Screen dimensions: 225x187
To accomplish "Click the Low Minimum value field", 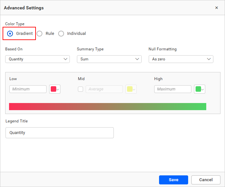I will tap(28, 89).
